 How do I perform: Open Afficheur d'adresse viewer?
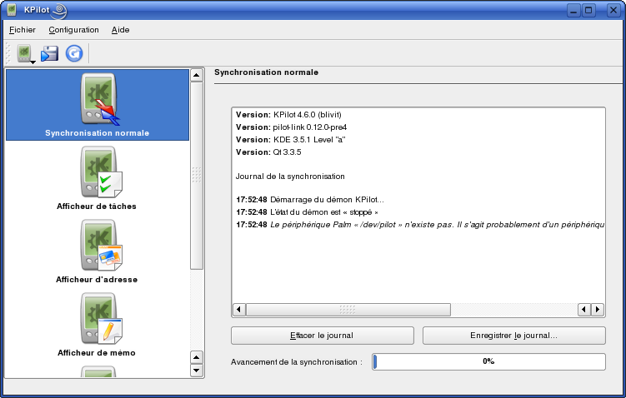[97, 251]
